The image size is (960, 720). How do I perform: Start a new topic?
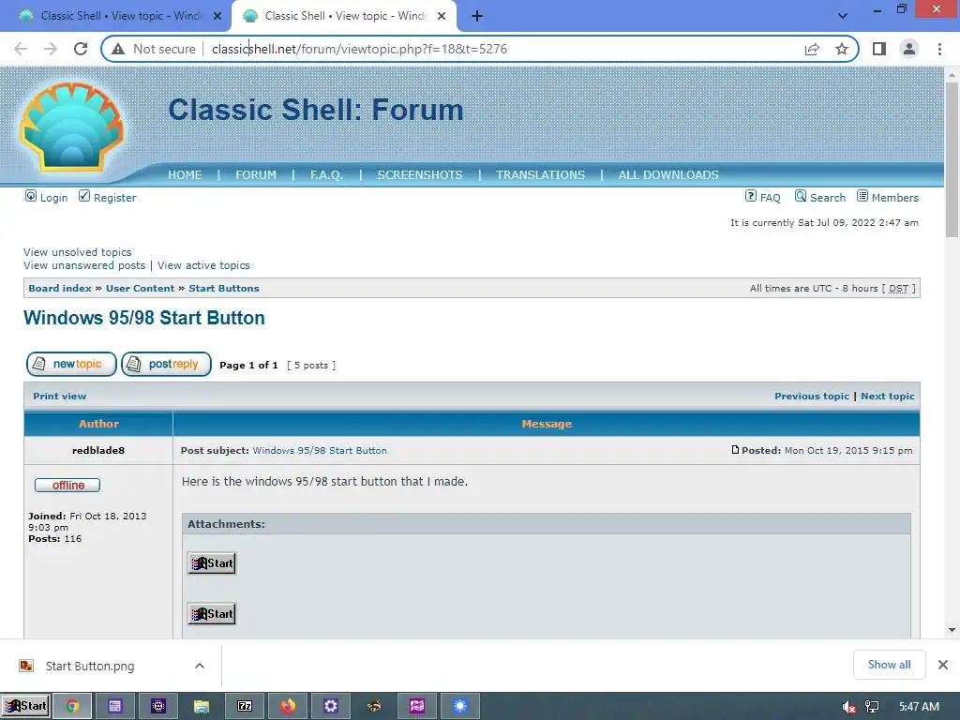[x=71, y=365]
